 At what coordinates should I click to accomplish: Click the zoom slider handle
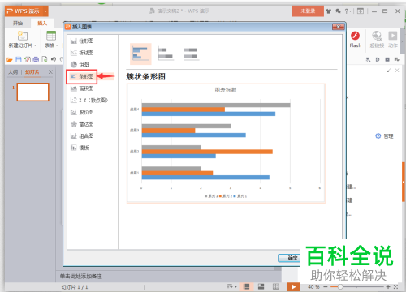[x=340, y=287]
